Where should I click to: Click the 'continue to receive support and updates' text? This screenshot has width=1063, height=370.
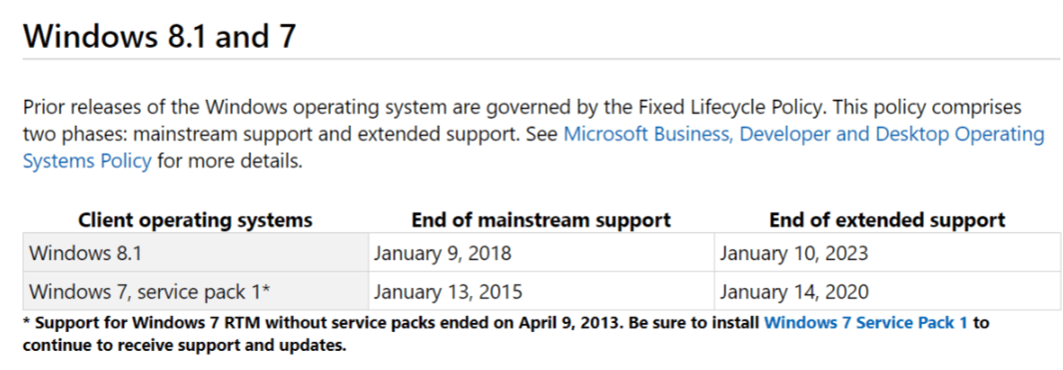click(x=184, y=346)
